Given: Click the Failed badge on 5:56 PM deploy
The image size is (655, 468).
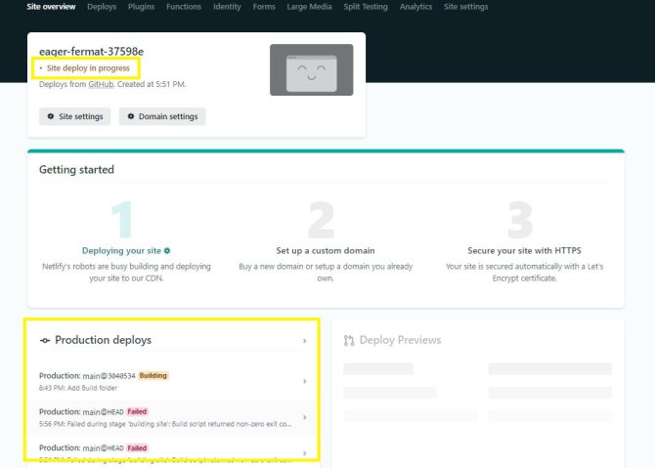Looking at the screenshot, I should [x=137, y=411].
